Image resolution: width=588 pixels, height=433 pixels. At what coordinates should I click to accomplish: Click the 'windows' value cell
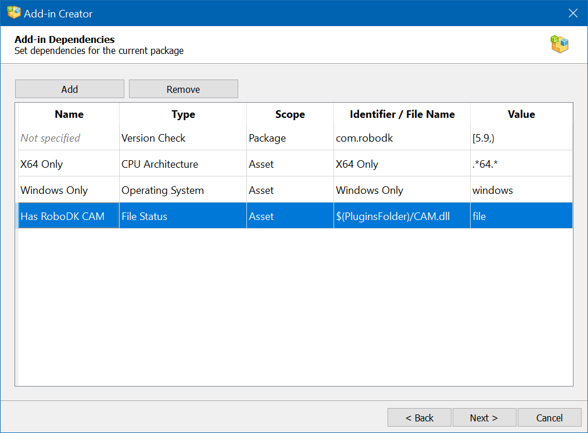click(x=521, y=190)
